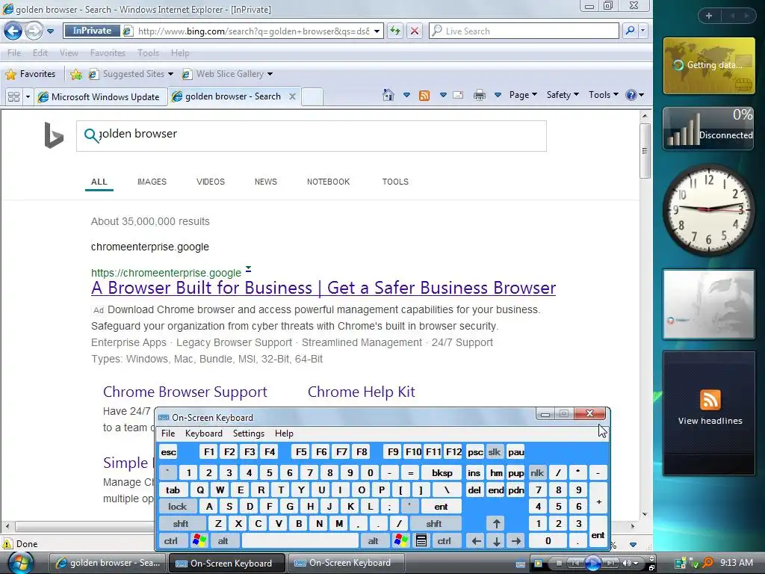
Task: Click the left arrow key on keyboard
Action: 476,540
